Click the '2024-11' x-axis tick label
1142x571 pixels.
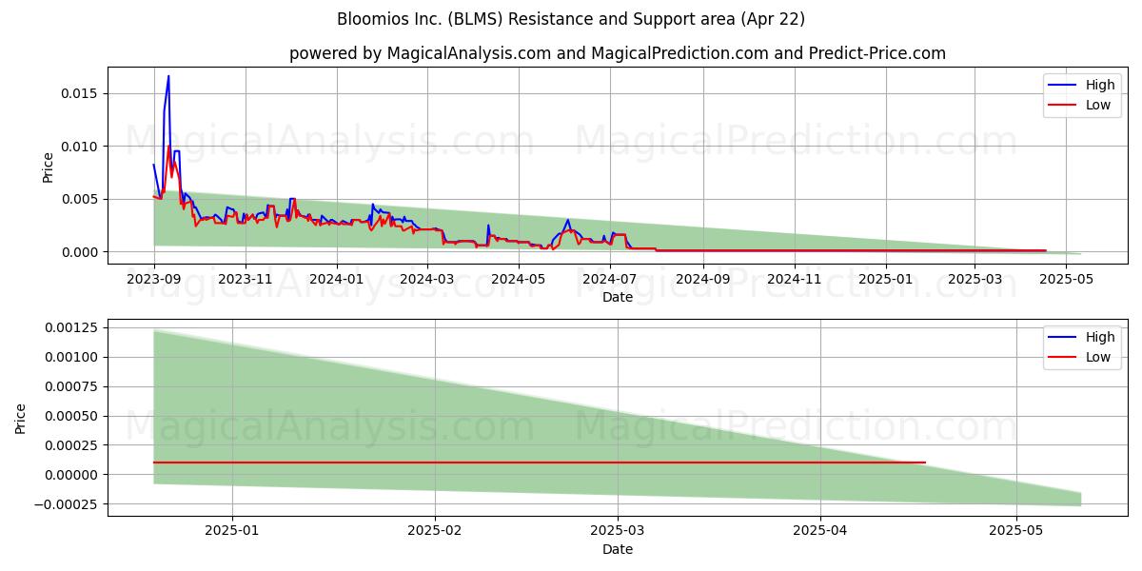click(795, 279)
